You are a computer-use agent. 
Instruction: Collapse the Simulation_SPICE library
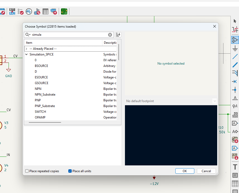[x=26, y=54]
